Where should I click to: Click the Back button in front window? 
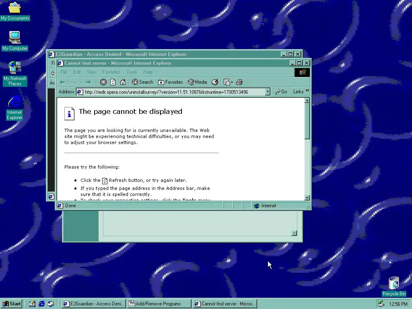(68, 82)
